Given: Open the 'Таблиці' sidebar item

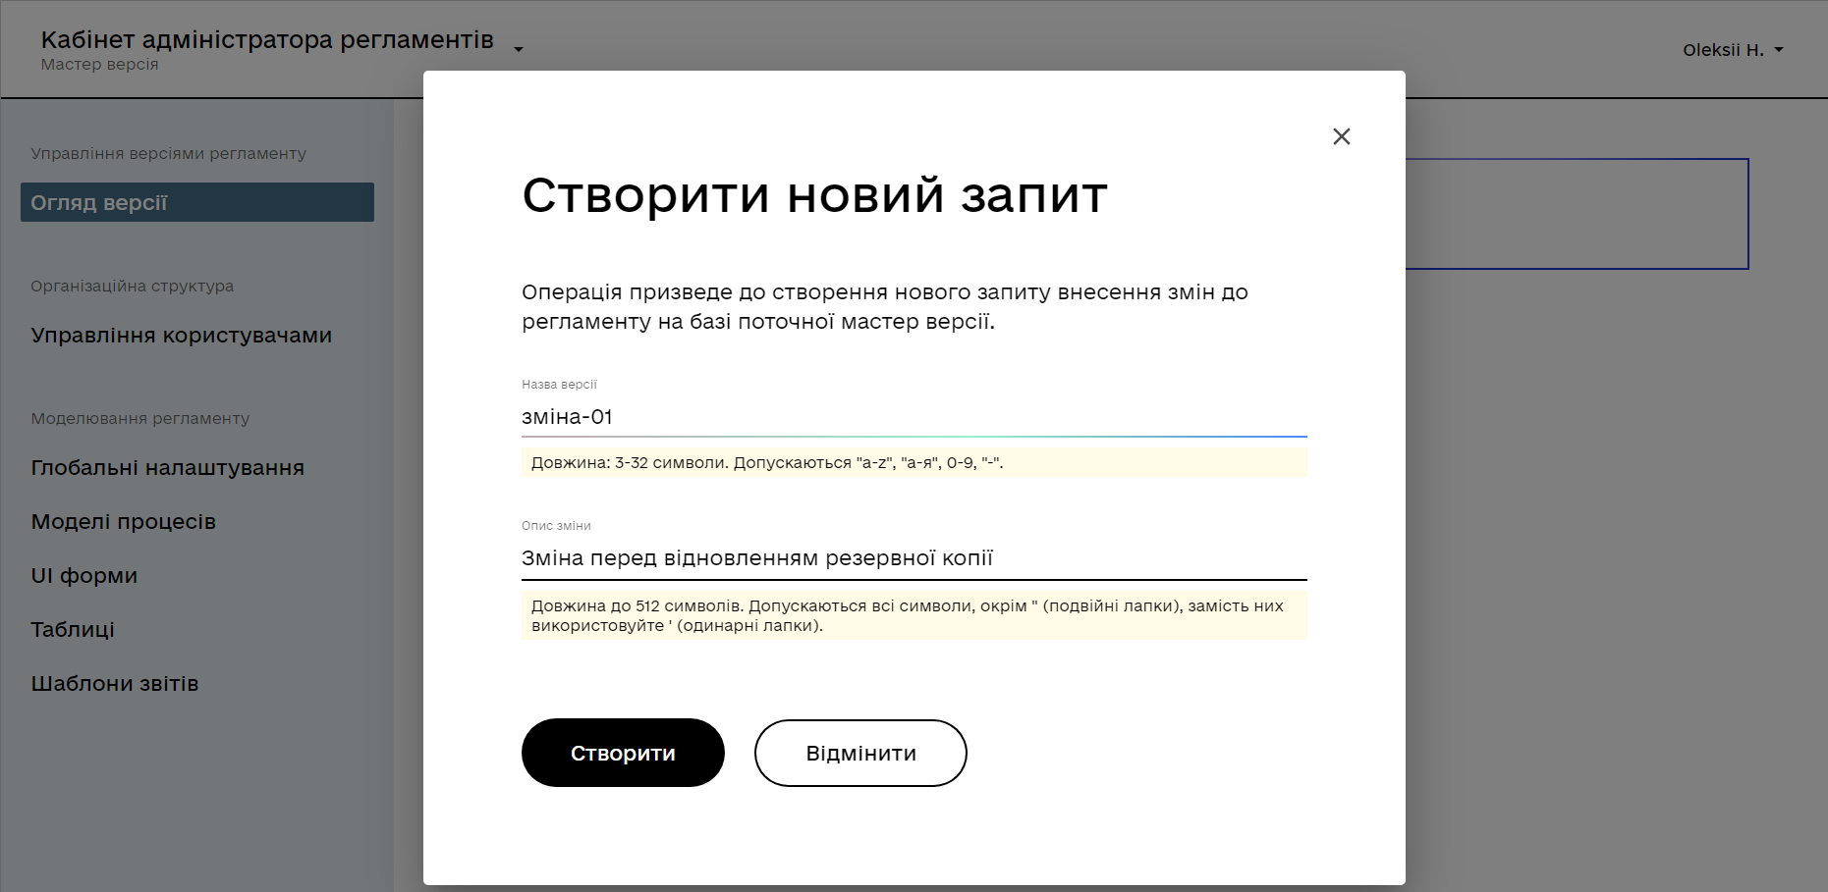Looking at the screenshot, I should coord(73,630).
